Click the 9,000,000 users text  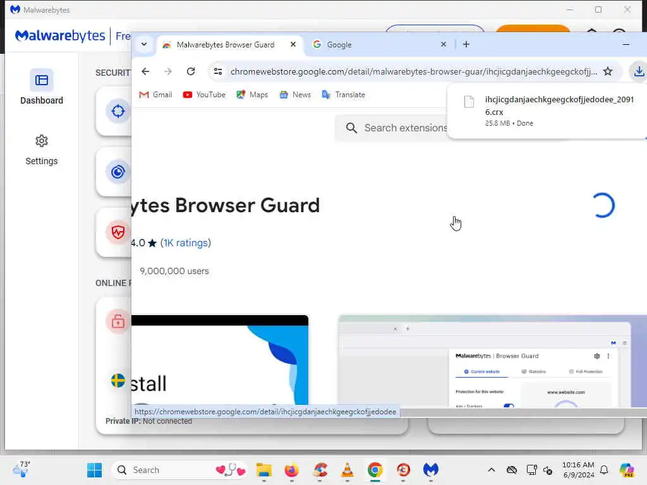click(174, 271)
